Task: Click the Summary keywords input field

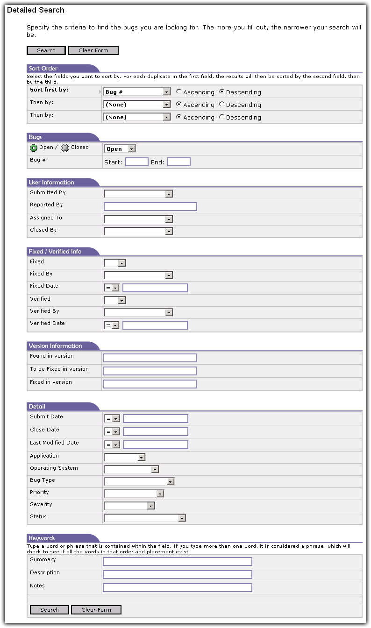Action: [x=177, y=562]
